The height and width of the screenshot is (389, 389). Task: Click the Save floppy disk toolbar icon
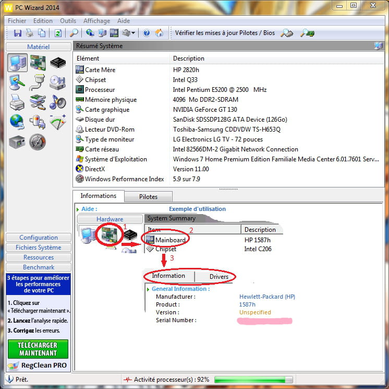coord(18,33)
